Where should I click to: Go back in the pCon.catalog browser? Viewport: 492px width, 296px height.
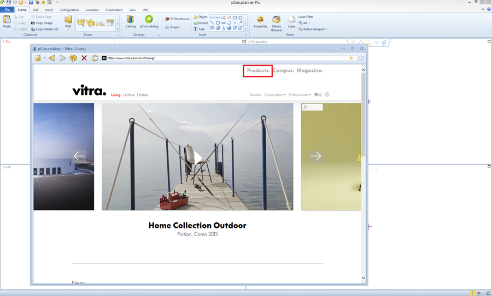coord(52,58)
